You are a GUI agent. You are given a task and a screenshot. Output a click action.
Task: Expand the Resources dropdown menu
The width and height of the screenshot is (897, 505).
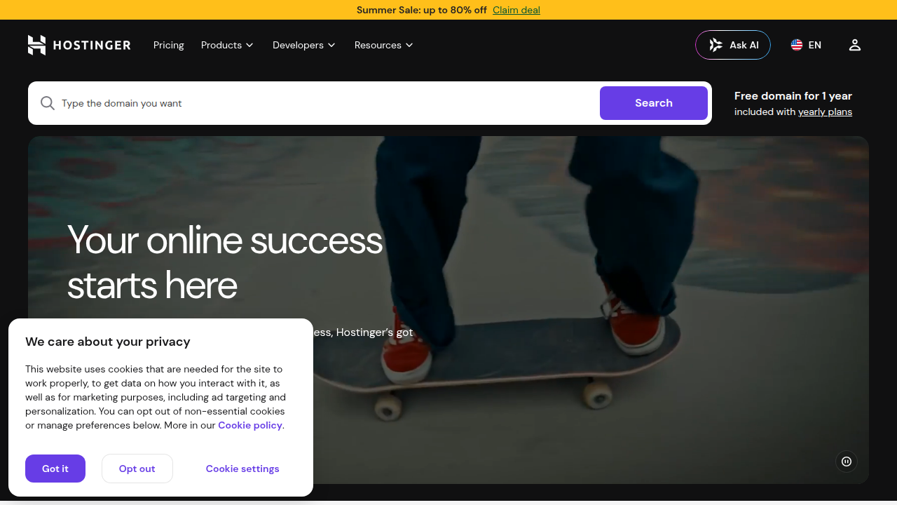pos(384,45)
